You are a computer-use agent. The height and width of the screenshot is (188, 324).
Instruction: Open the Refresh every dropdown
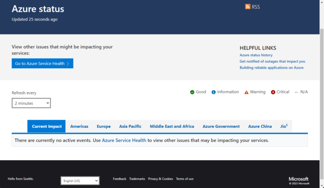31,103
